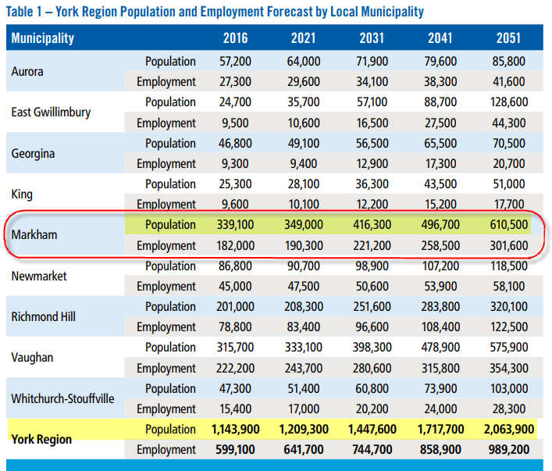The image size is (552, 471).
Task: Select Markham 2031 population 416,300
Action: point(372,224)
